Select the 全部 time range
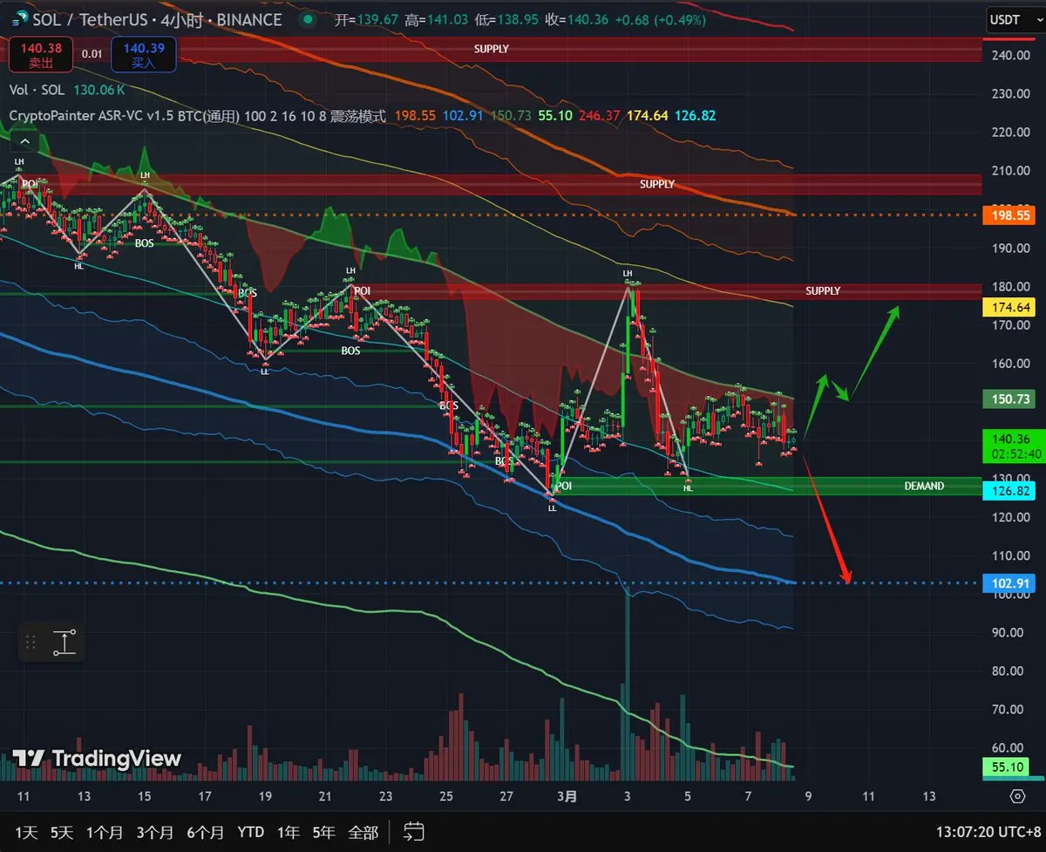 pos(363,832)
